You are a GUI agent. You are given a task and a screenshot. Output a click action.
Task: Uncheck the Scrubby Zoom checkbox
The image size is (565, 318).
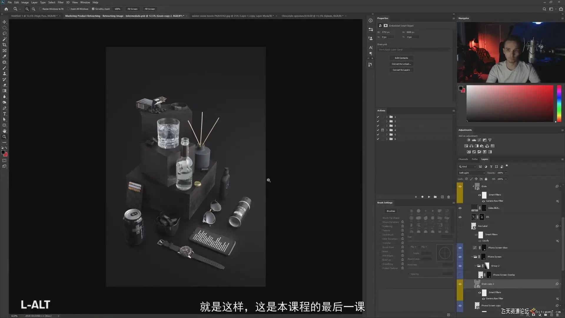(93, 9)
